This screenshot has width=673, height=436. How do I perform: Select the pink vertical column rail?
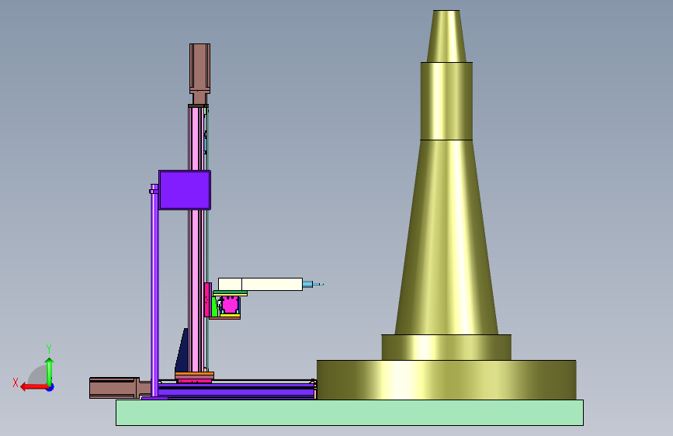click(x=196, y=239)
